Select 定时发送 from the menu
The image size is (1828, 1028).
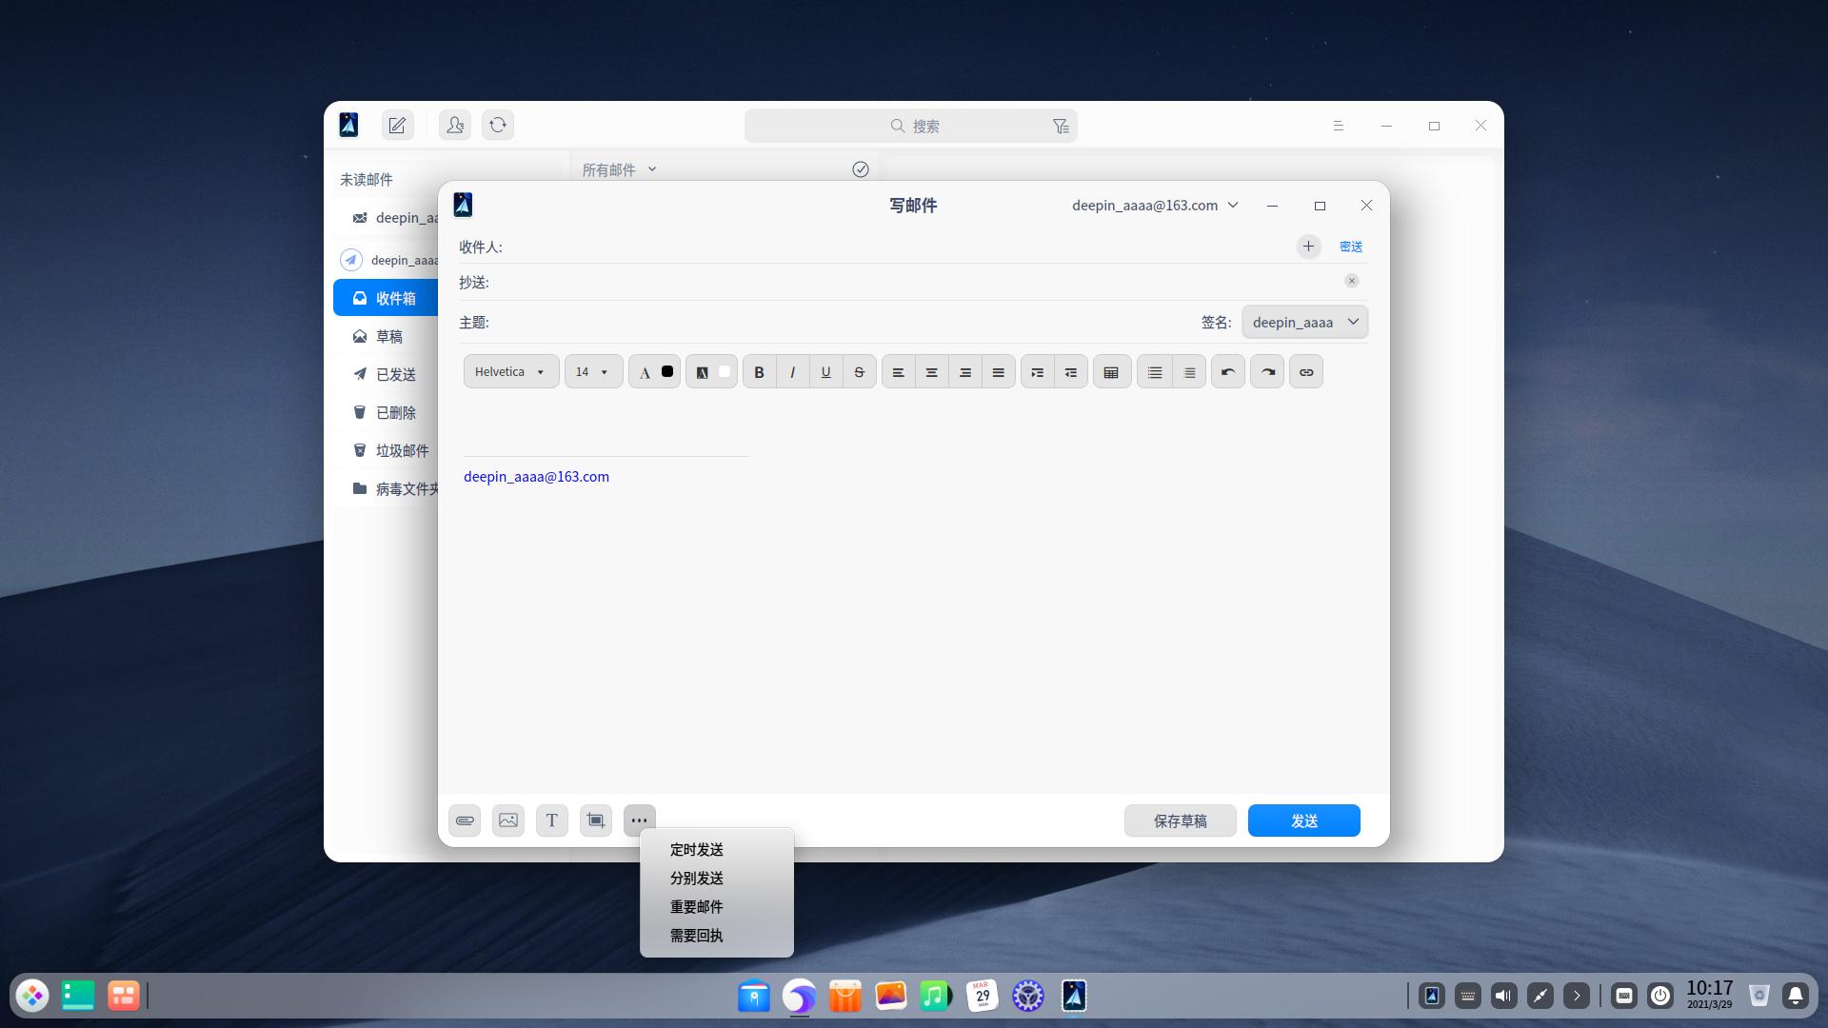click(x=696, y=850)
